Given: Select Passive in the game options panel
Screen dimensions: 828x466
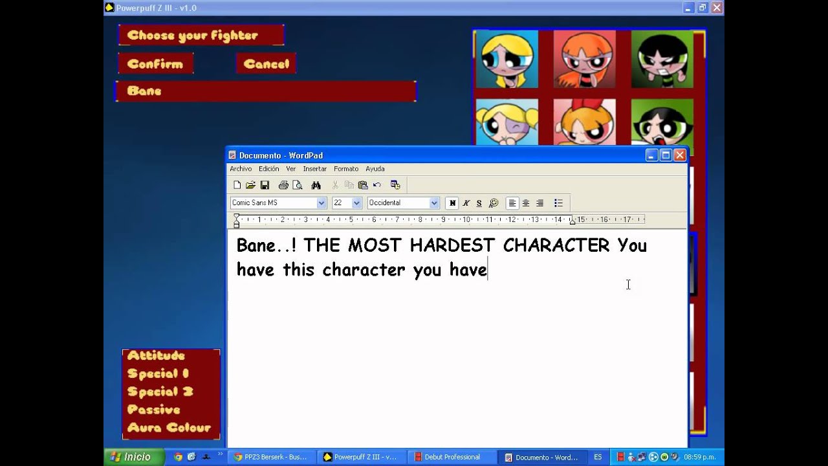Looking at the screenshot, I should [153, 410].
